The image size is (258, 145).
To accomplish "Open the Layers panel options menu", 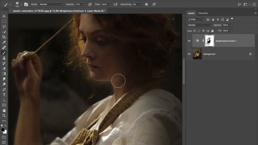I will click(x=255, y=13).
